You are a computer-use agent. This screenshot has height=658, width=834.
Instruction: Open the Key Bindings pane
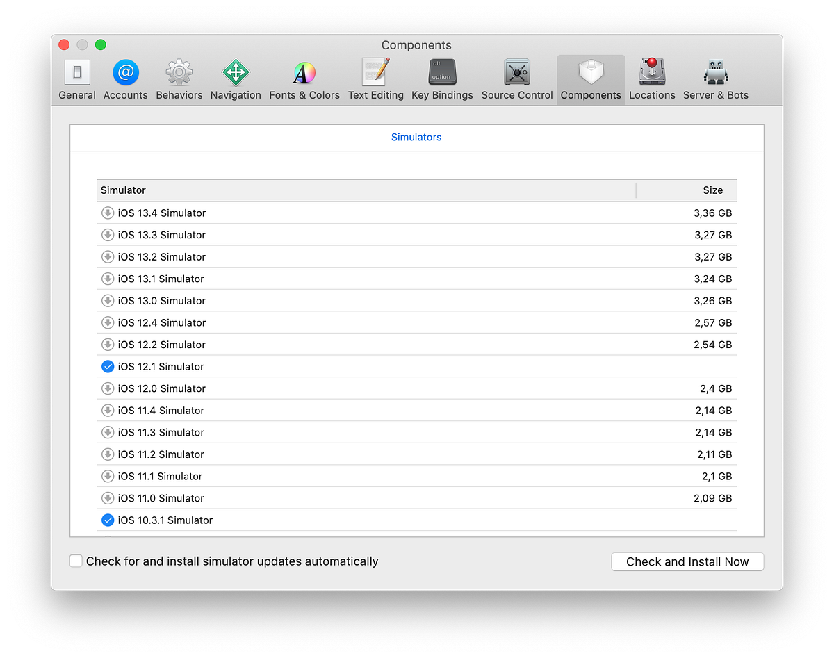[x=442, y=76]
